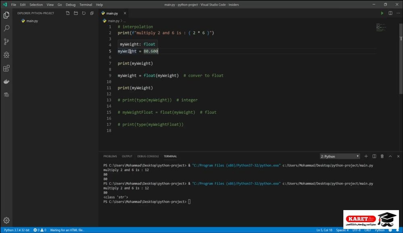Image resolution: width=403 pixels, height=233 pixels.
Task: Change CRLF end of line sequence
Action: tap(368, 230)
